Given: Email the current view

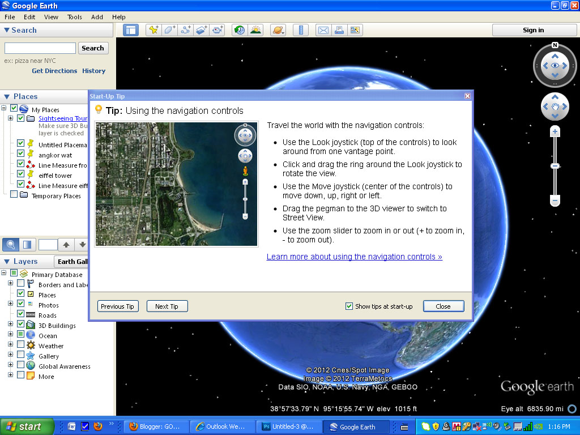Looking at the screenshot, I should click(323, 29).
